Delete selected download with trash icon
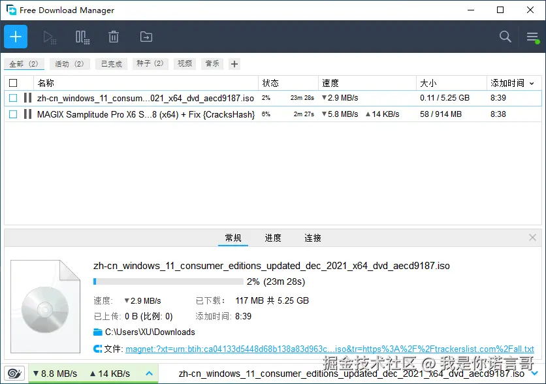 (x=114, y=37)
